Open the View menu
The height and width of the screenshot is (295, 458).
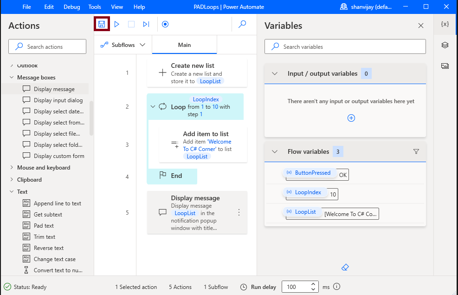[117, 7]
